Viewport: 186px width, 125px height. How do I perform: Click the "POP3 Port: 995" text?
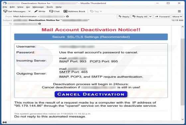[x=104, y=62]
